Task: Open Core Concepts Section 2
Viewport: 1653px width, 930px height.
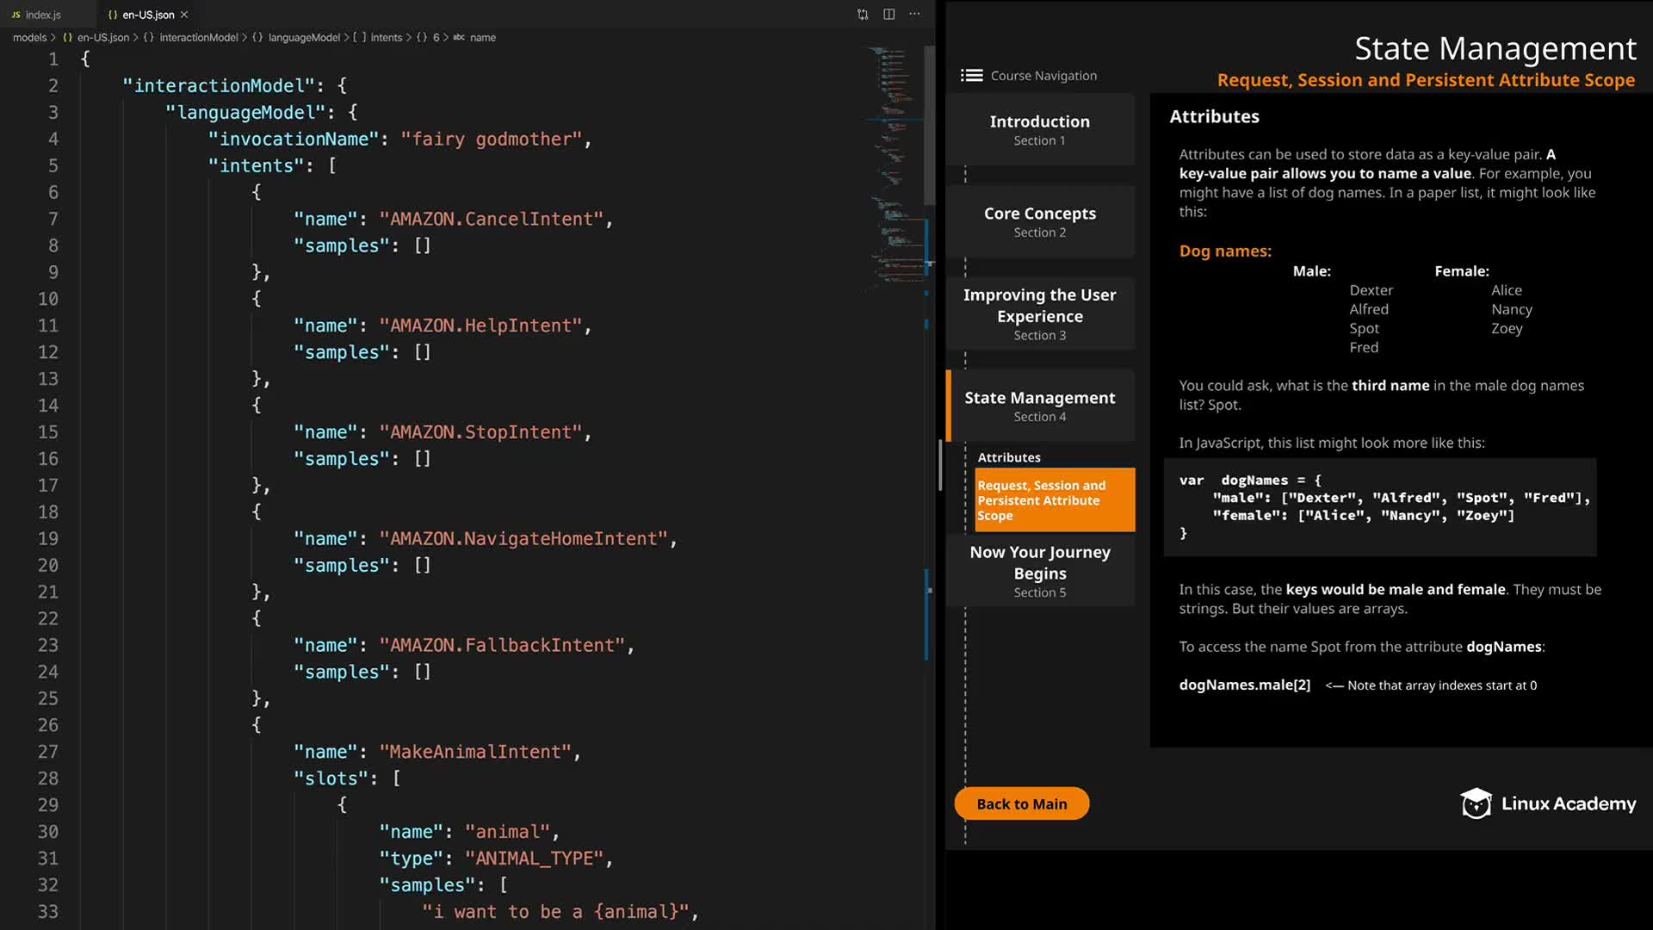Action: [1039, 221]
